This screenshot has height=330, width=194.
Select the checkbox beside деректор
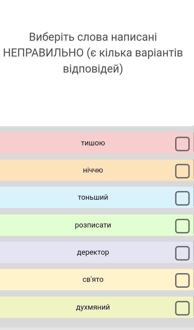point(182,253)
